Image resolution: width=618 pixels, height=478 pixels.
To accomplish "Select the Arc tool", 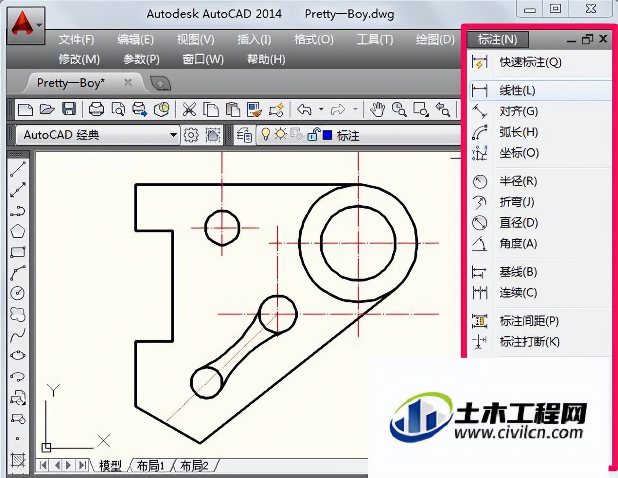I will click(18, 273).
